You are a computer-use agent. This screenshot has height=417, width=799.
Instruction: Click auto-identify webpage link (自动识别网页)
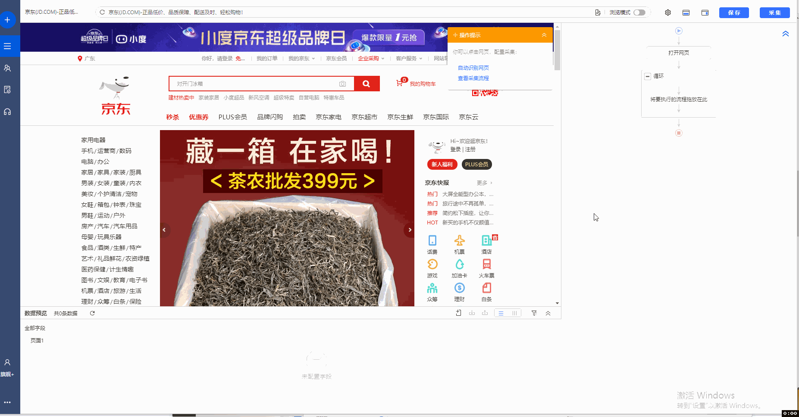point(473,68)
